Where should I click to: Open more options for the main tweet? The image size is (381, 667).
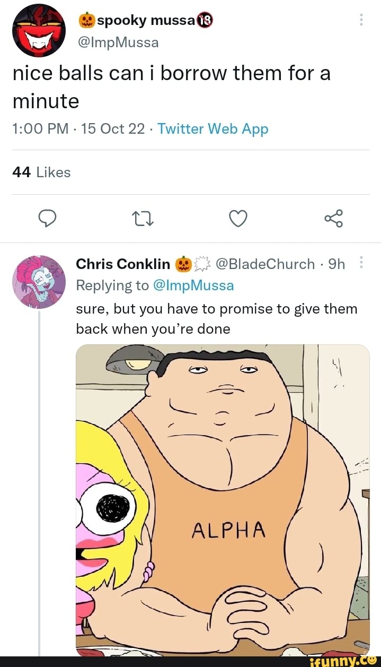point(361,20)
